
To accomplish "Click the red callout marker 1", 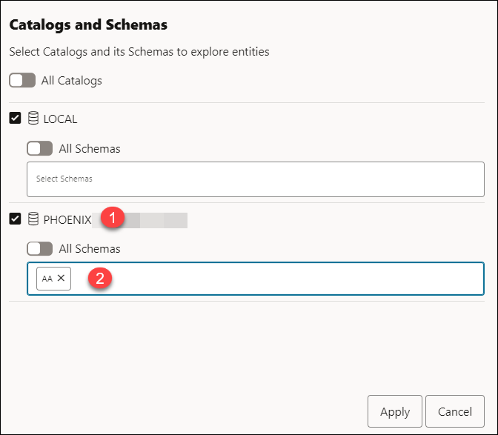I will [113, 219].
